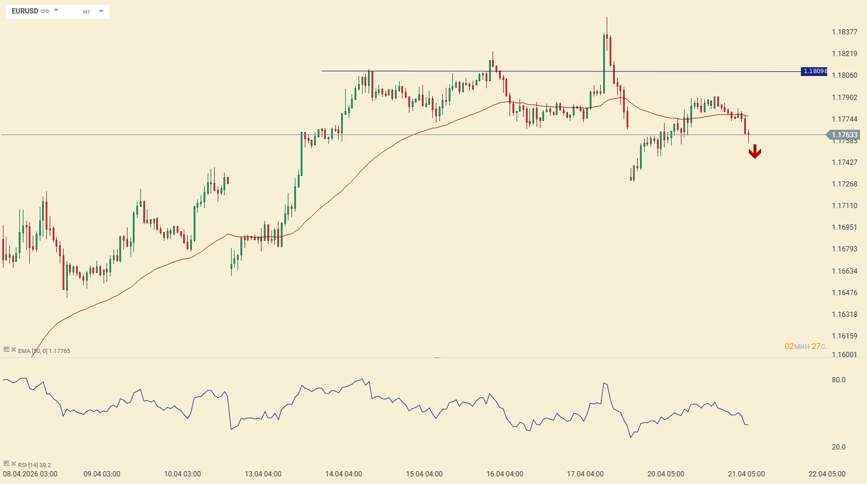Click the RSI 20.0 level label

(x=838, y=447)
